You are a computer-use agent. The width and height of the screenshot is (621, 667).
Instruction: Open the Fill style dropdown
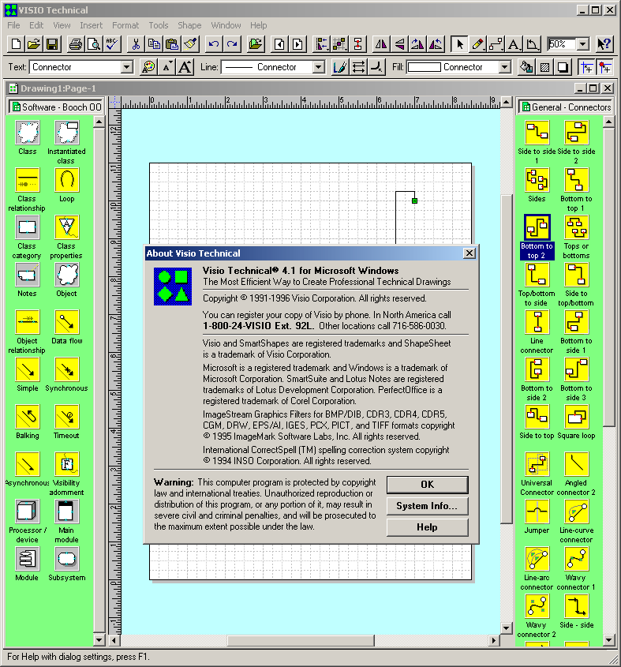(x=504, y=67)
